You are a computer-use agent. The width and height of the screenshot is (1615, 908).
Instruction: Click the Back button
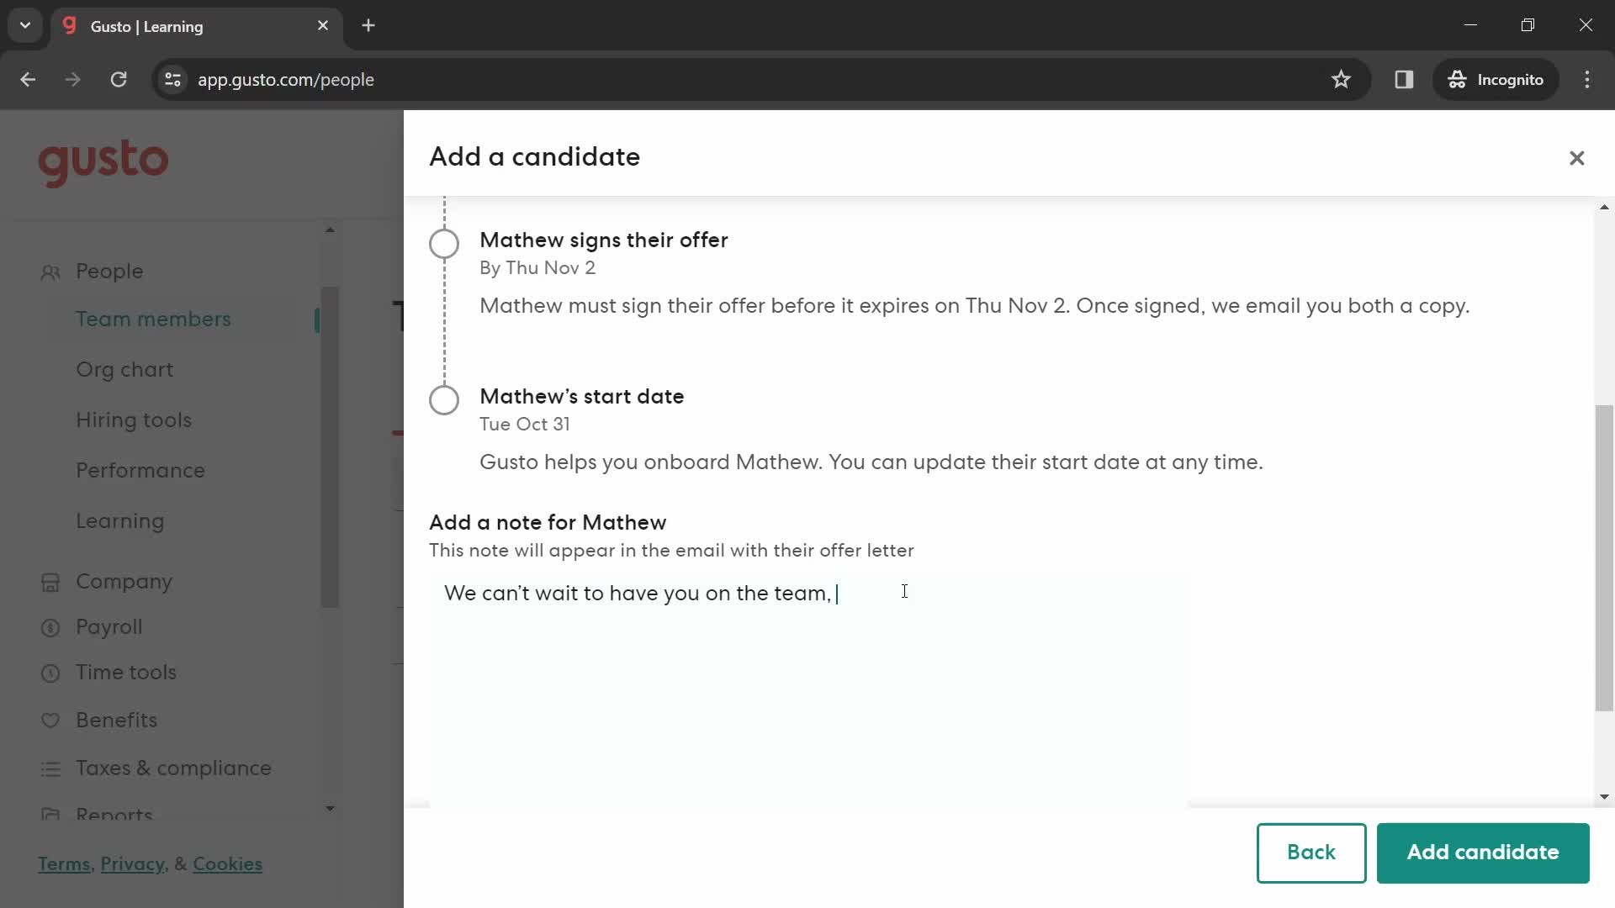(1311, 853)
